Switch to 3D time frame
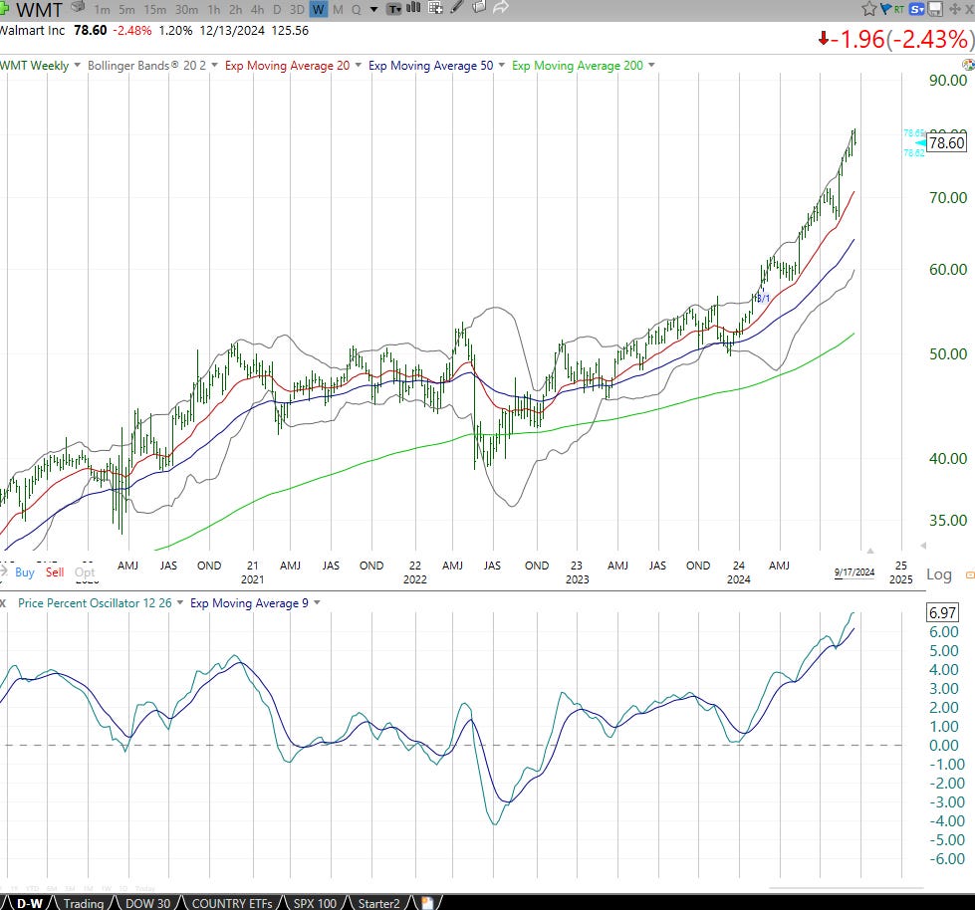The height and width of the screenshot is (910, 975). (x=297, y=9)
